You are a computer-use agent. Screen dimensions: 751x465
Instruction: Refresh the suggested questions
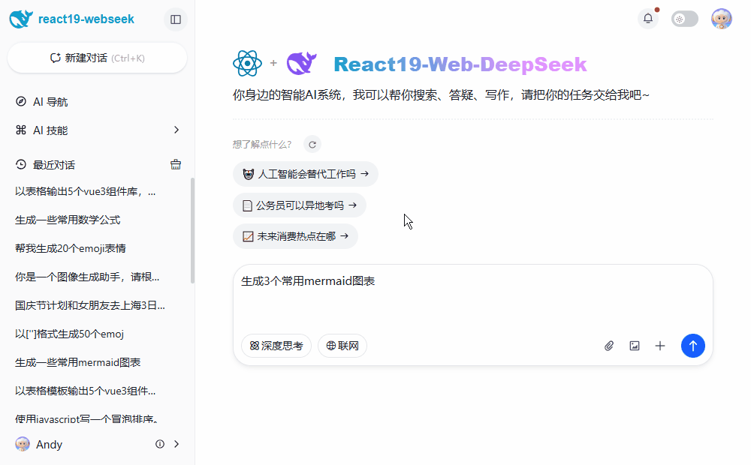312,145
